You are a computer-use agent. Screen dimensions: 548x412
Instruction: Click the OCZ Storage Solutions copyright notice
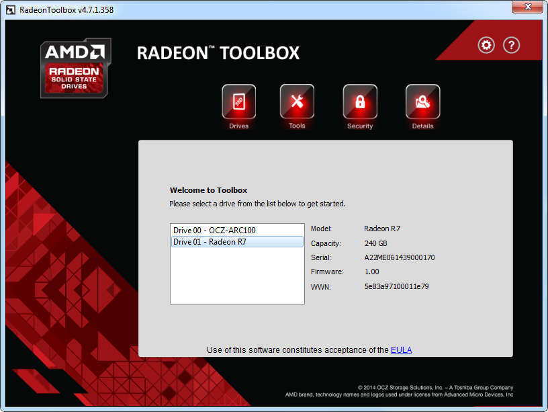(435, 388)
